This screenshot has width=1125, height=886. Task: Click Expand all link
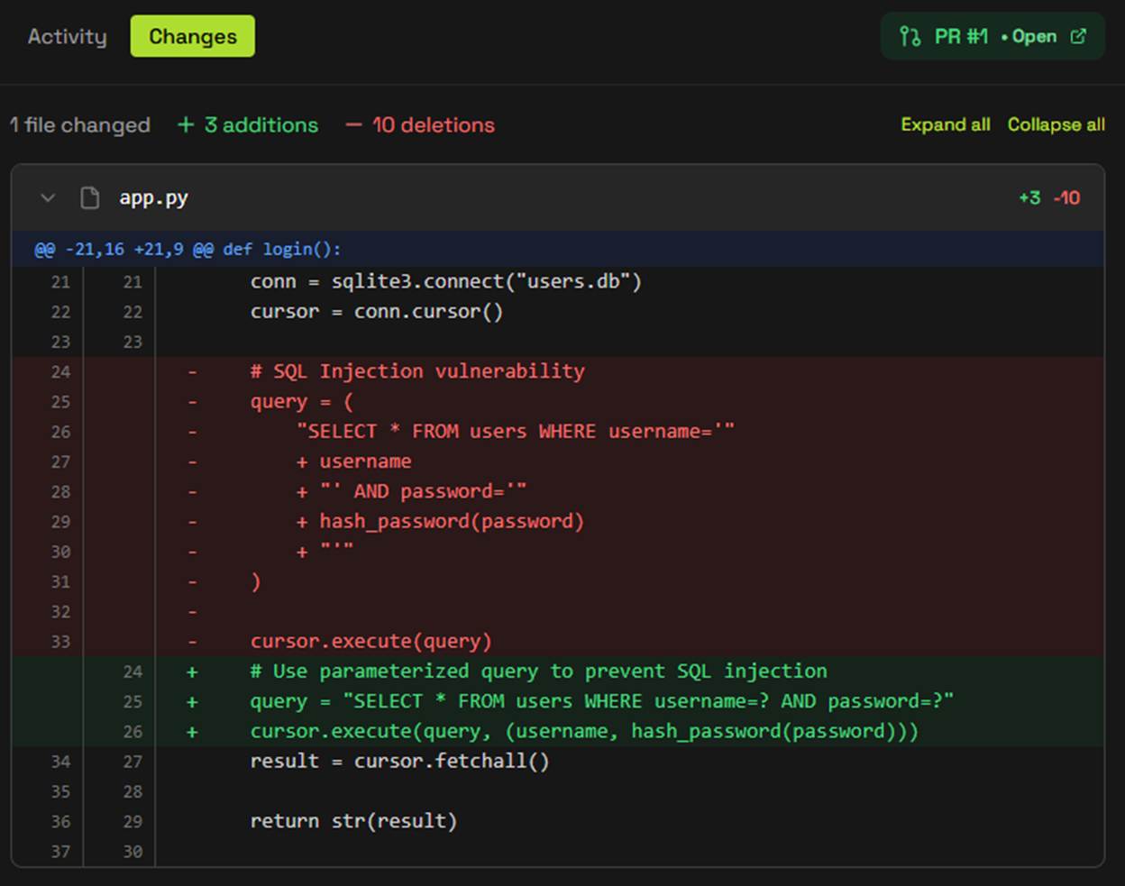click(946, 124)
